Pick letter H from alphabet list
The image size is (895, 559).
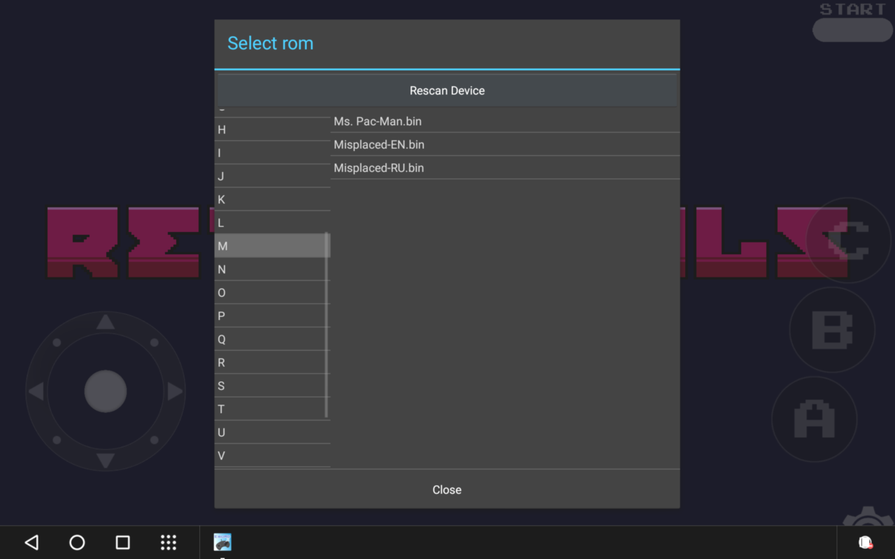click(270, 130)
